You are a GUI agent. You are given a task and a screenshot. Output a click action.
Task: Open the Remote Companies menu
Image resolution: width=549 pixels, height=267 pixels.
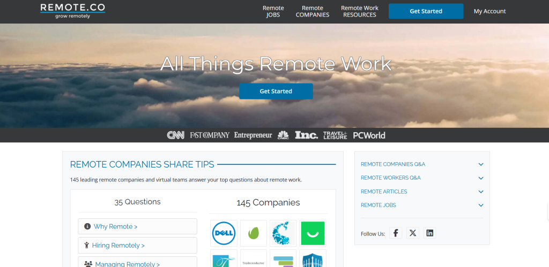tap(313, 11)
